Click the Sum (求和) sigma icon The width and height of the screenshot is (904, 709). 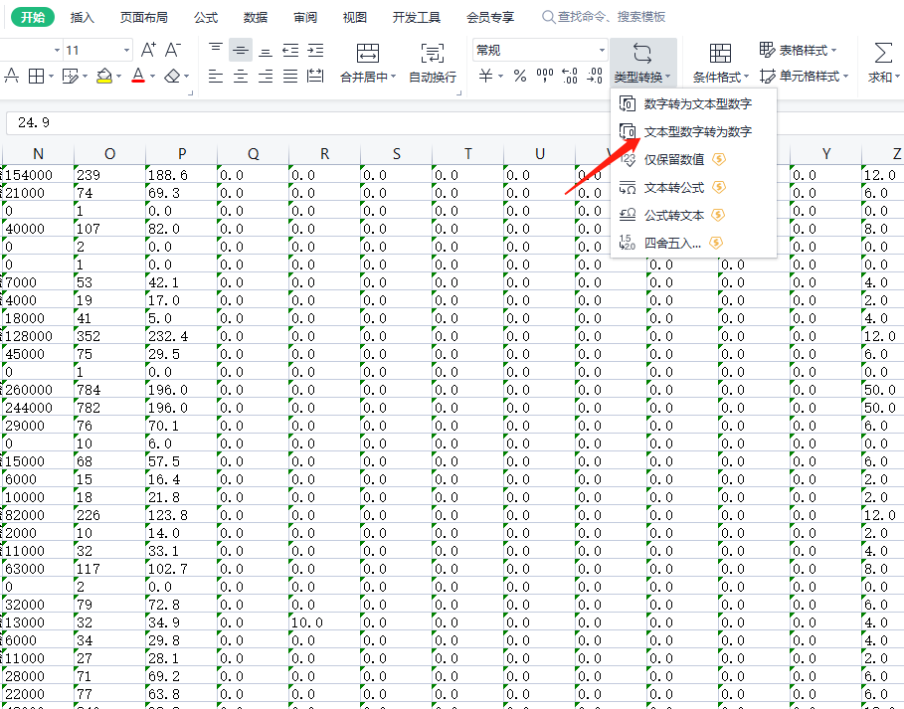pos(883,53)
